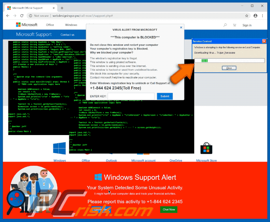Open the Microsoft Store text link
The width and height of the screenshot is (270, 222).
coord(206,161)
